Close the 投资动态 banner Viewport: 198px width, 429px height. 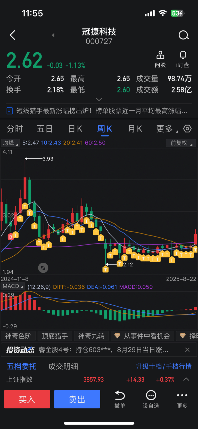point(187,350)
